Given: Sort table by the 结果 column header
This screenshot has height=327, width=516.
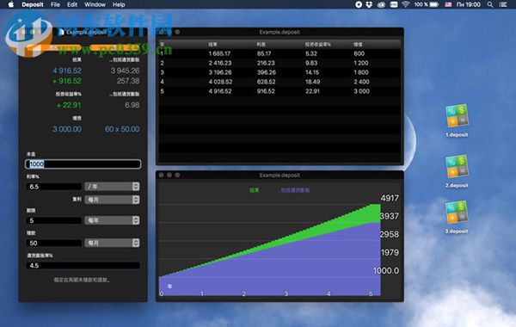Looking at the screenshot, I should (x=212, y=44).
